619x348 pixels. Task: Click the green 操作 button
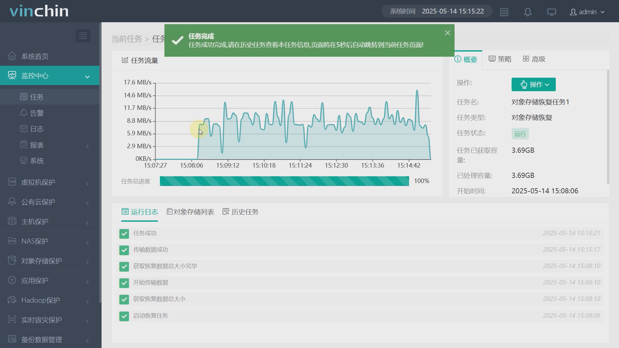pyautogui.click(x=533, y=84)
